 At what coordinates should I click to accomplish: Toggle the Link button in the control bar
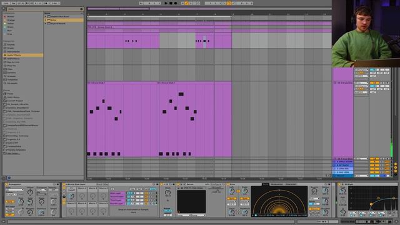(x=6, y=3)
